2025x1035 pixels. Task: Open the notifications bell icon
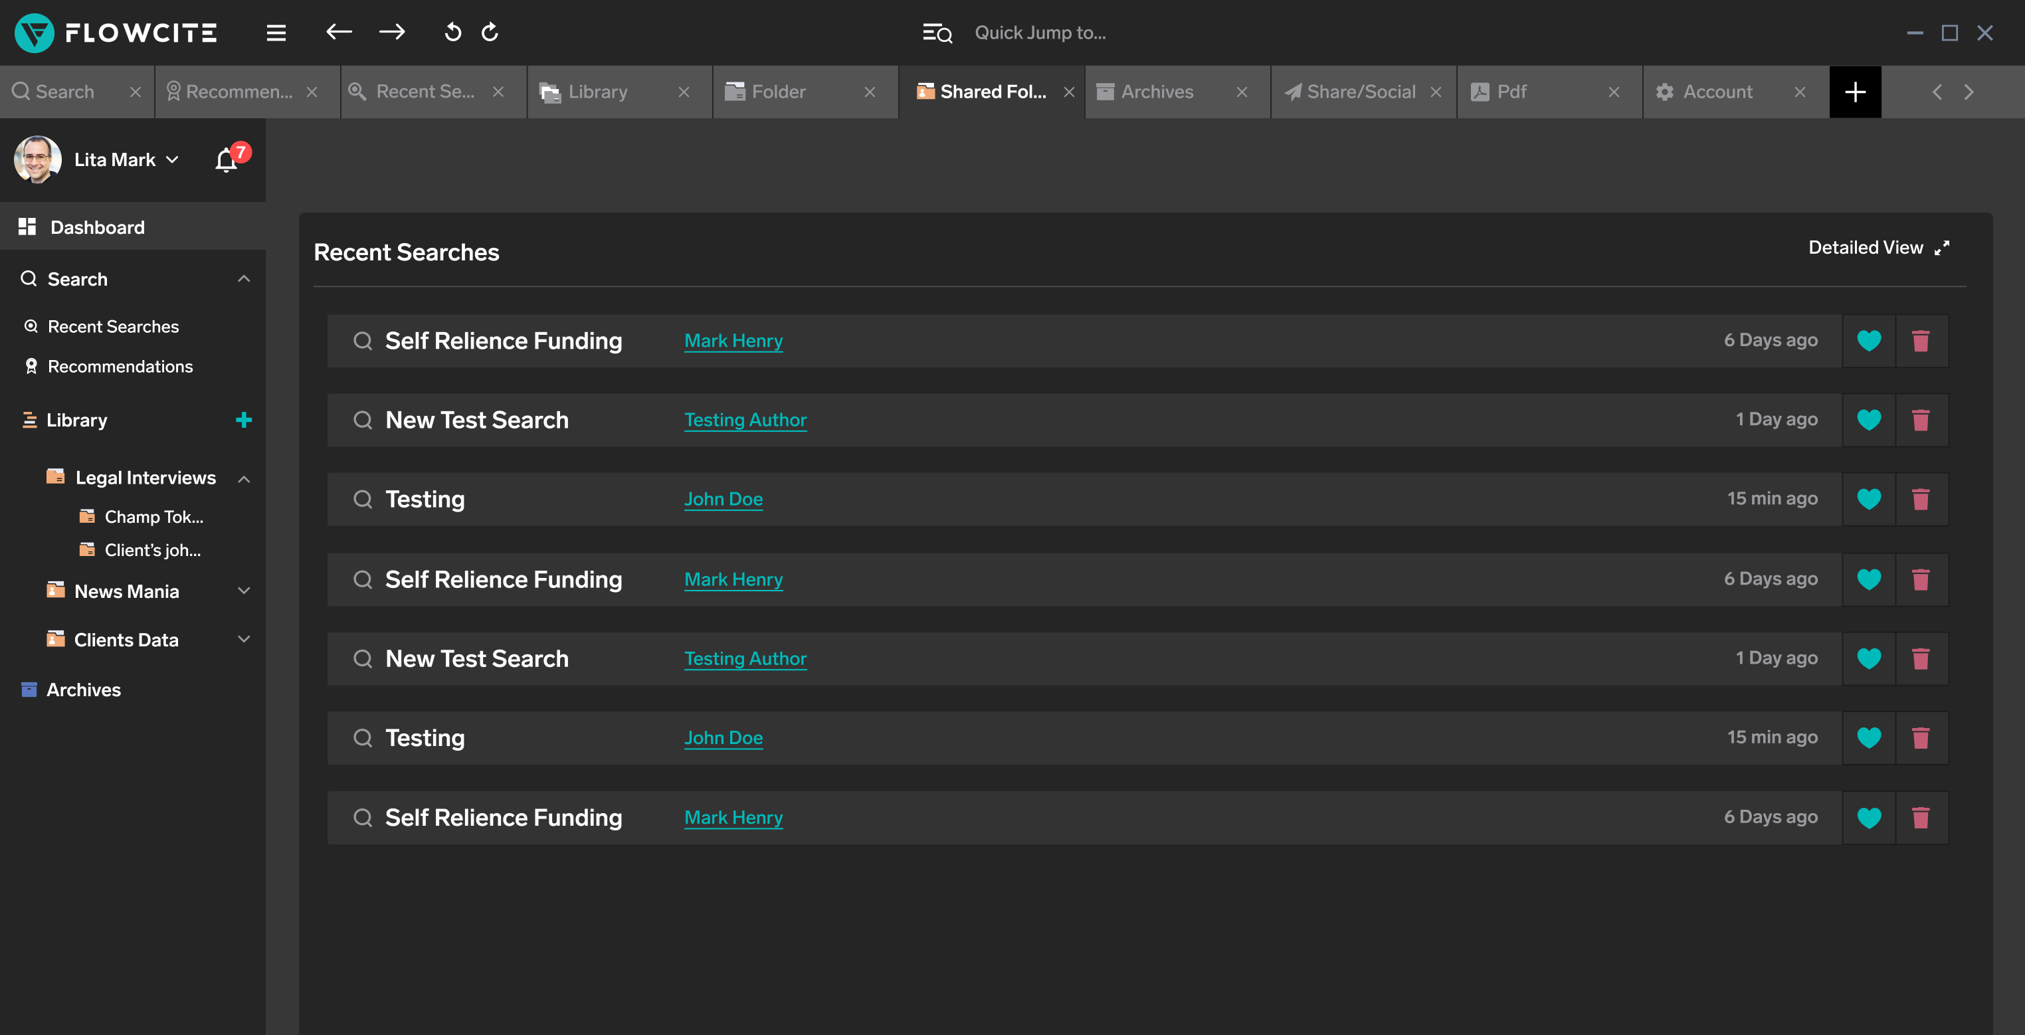pos(227,160)
